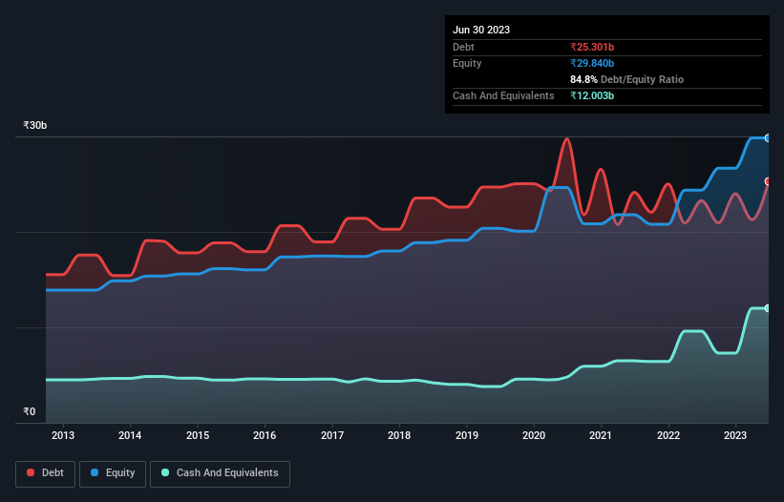Click the 2017 x-axis label
784x502 pixels.
tap(332, 435)
